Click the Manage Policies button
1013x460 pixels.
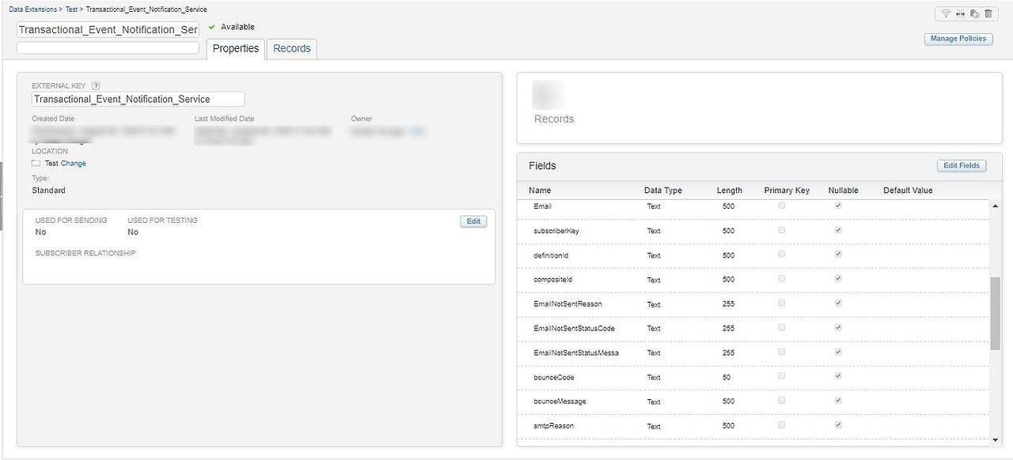pyautogui.click(x=958, y=39)
